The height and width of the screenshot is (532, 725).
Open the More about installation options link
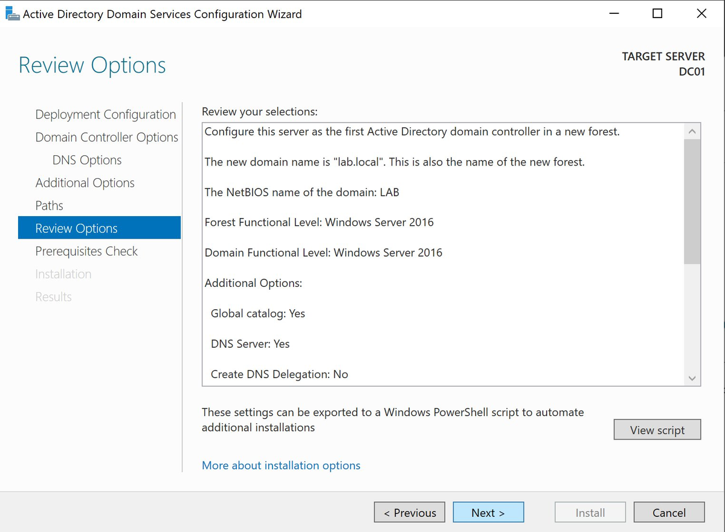(x=281, y=465)
